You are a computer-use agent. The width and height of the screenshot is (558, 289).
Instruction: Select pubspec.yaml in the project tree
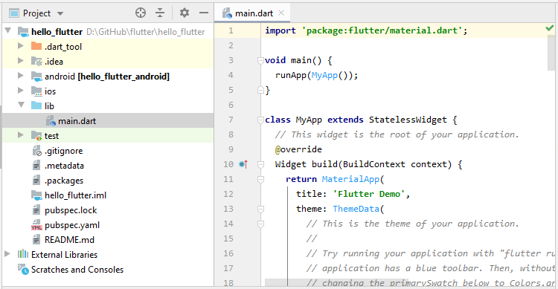tap(72, 225)
